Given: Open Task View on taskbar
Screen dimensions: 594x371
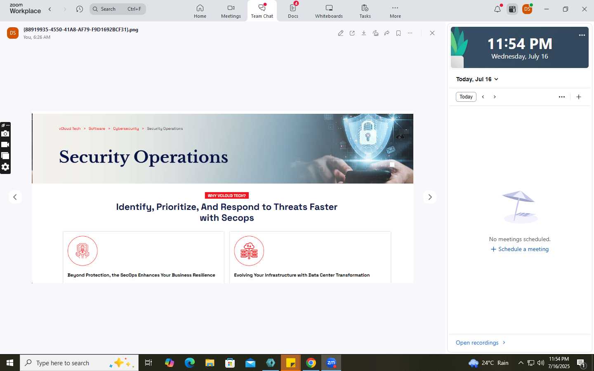Looking at the screenshot, I should [x=148, y=363].
